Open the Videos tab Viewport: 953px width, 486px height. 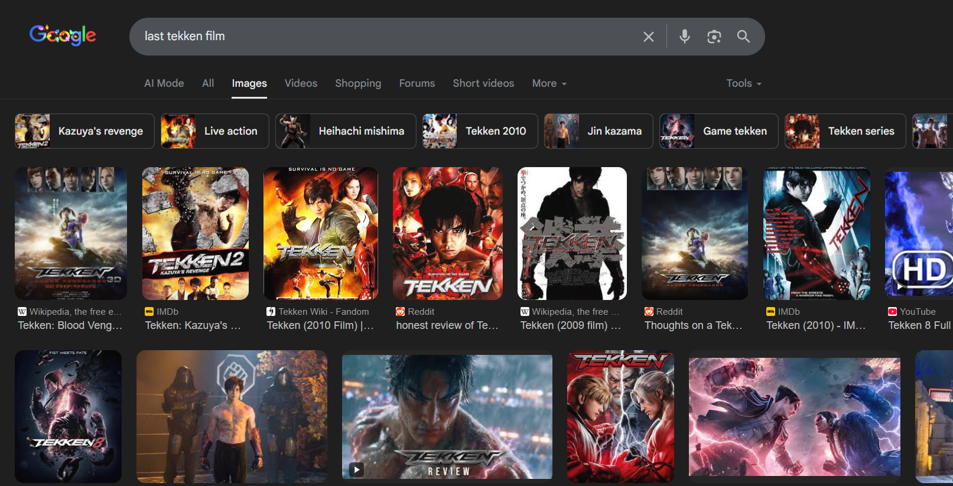click(301, 83)
